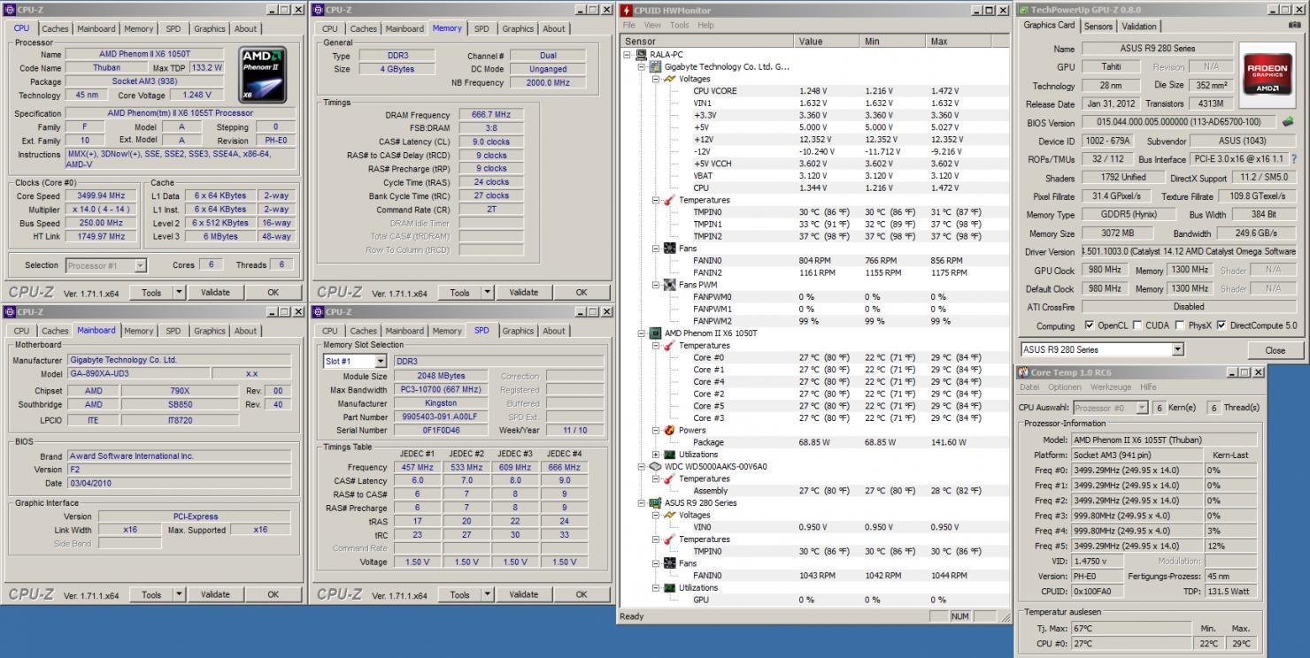The image size is (1310, 658).
Task: Click the RALA-PC computer icon in HWMonitor
Action: tap(642, 55)
